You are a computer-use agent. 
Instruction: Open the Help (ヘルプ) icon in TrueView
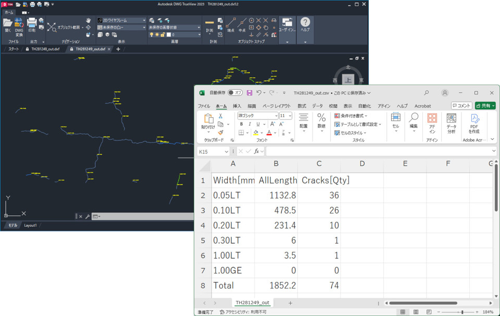[305, 22]
